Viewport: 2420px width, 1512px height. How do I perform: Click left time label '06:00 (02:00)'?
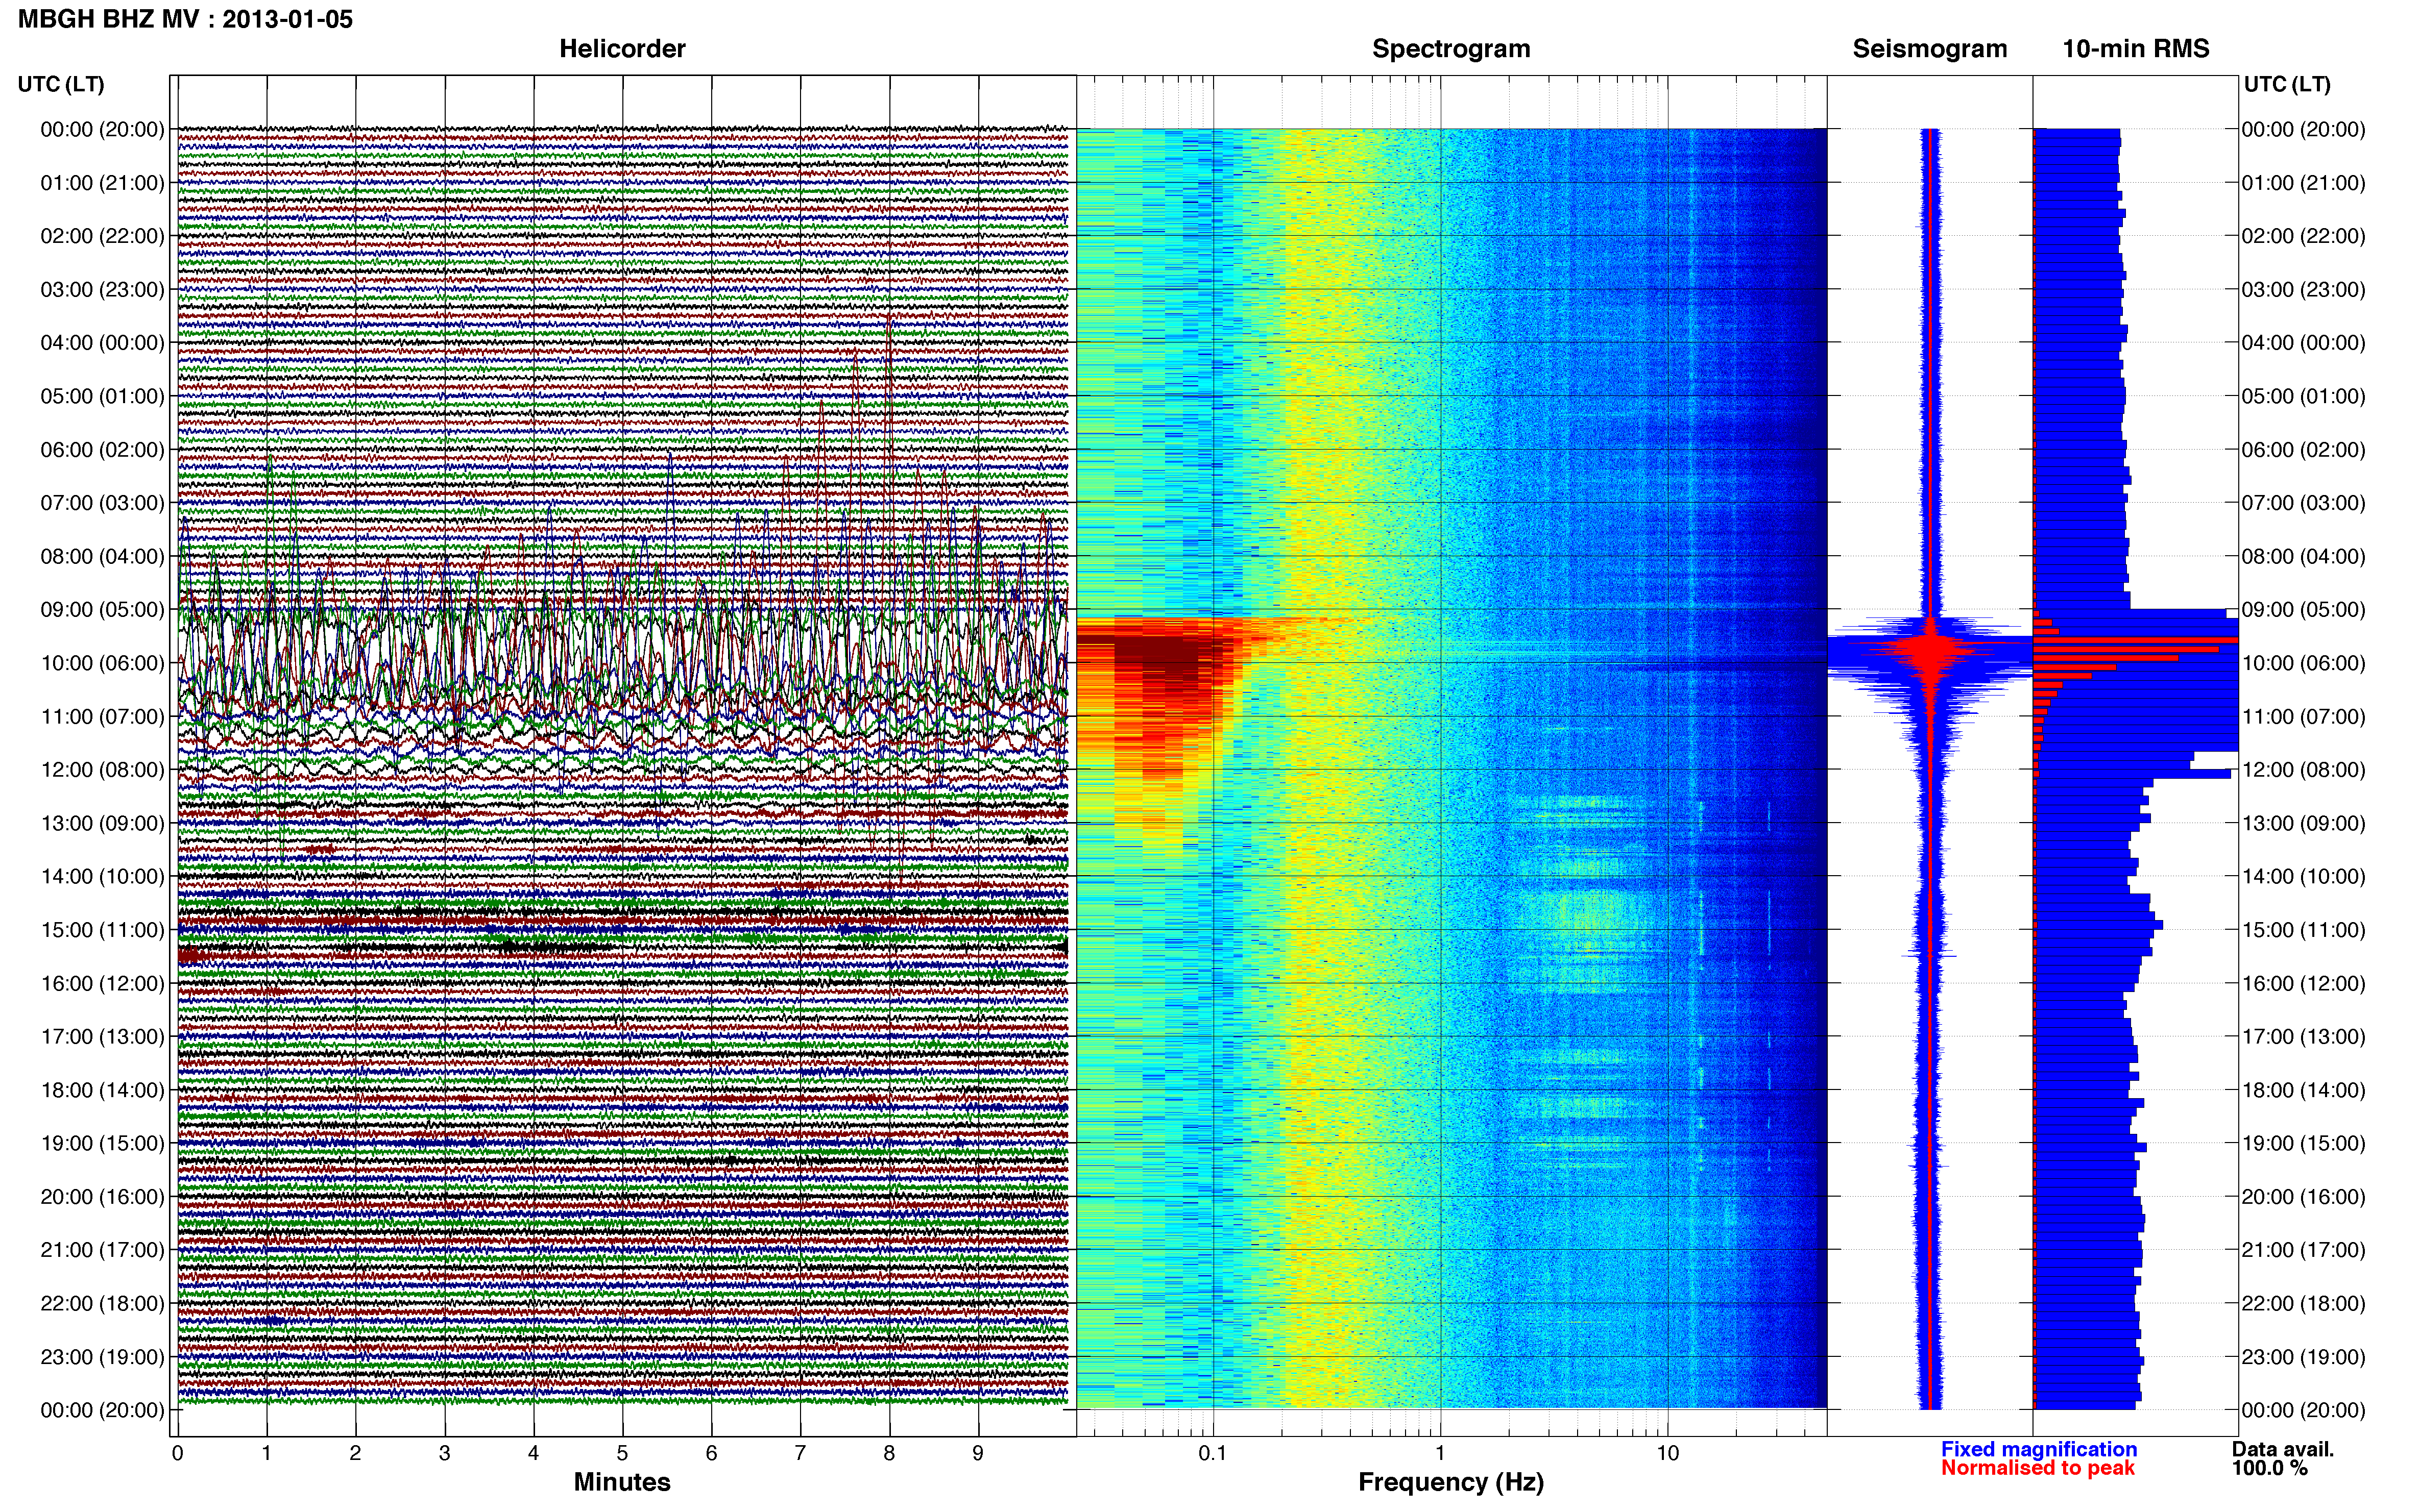(102, 449)
